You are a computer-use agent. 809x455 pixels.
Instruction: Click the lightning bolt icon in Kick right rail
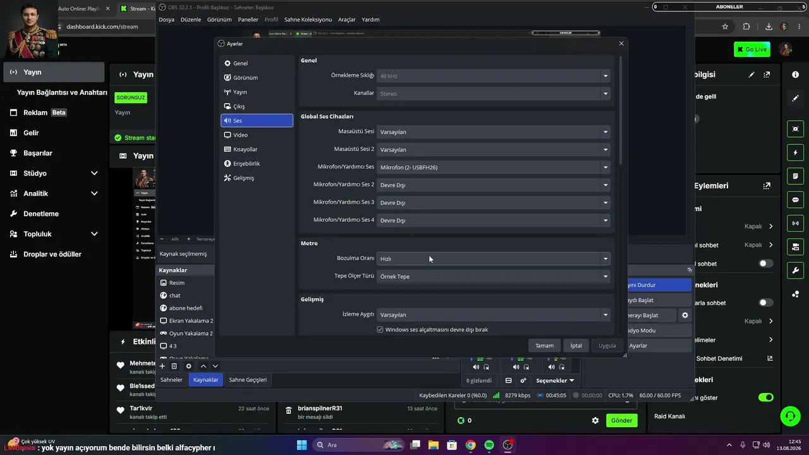pyautogui.click(x=795, y=153)
